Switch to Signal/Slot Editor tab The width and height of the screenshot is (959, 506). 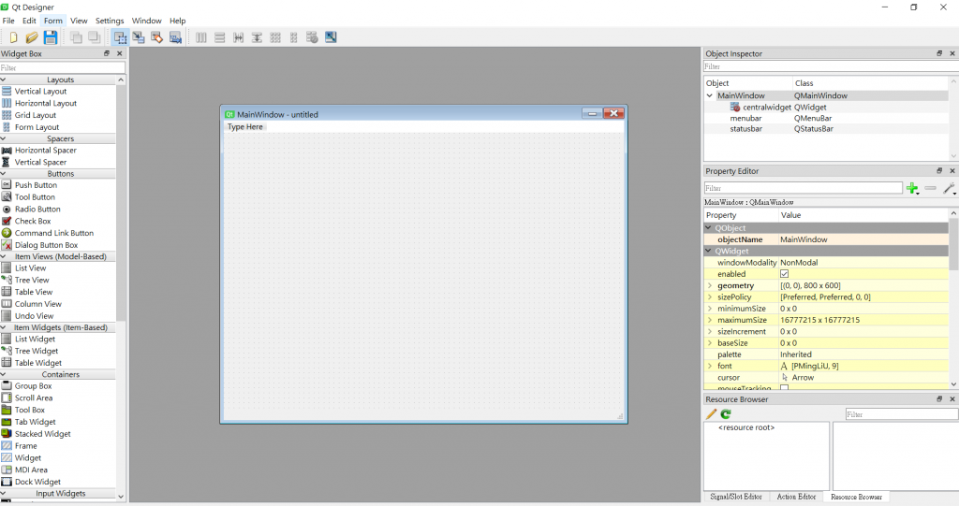point(736,497)
